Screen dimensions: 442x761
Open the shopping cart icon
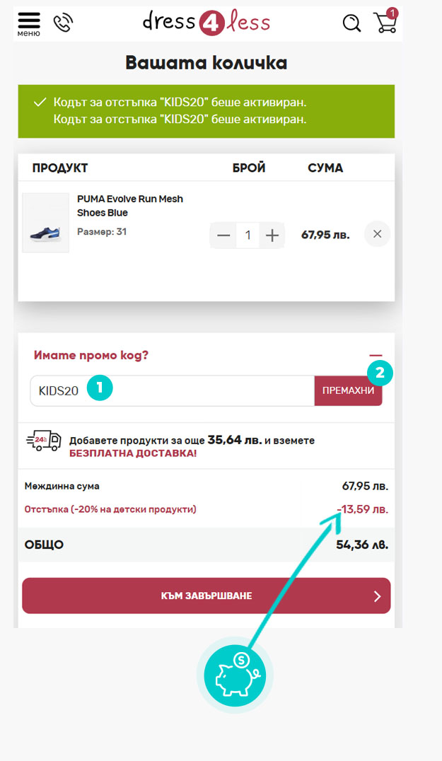385,21
